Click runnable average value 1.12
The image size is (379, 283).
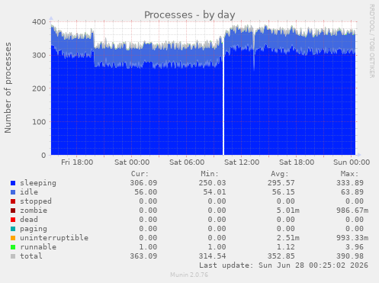click(286, 247)
